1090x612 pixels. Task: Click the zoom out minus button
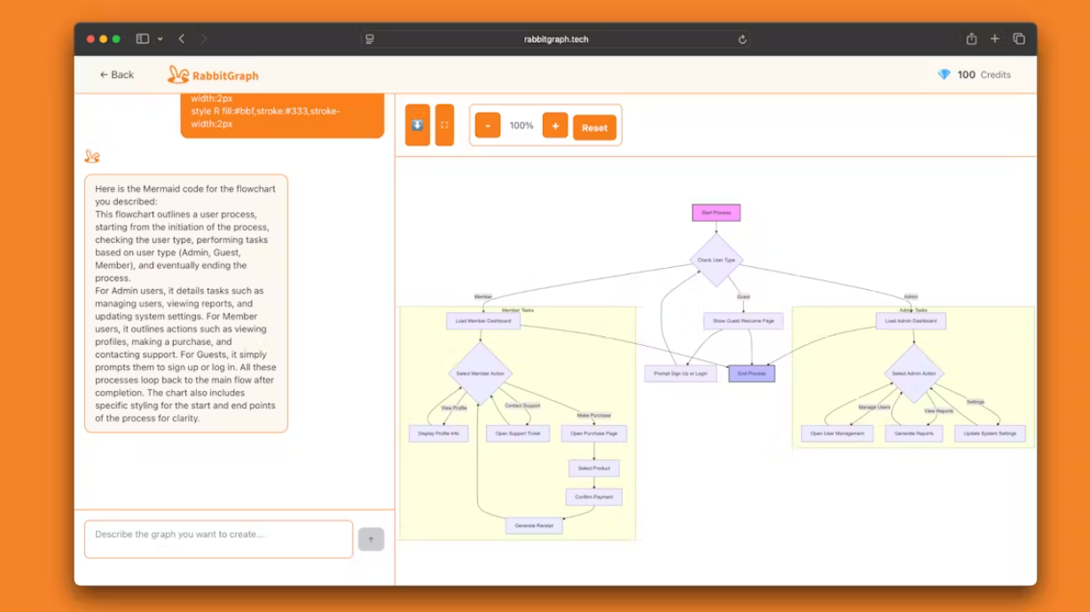point(487,125)
